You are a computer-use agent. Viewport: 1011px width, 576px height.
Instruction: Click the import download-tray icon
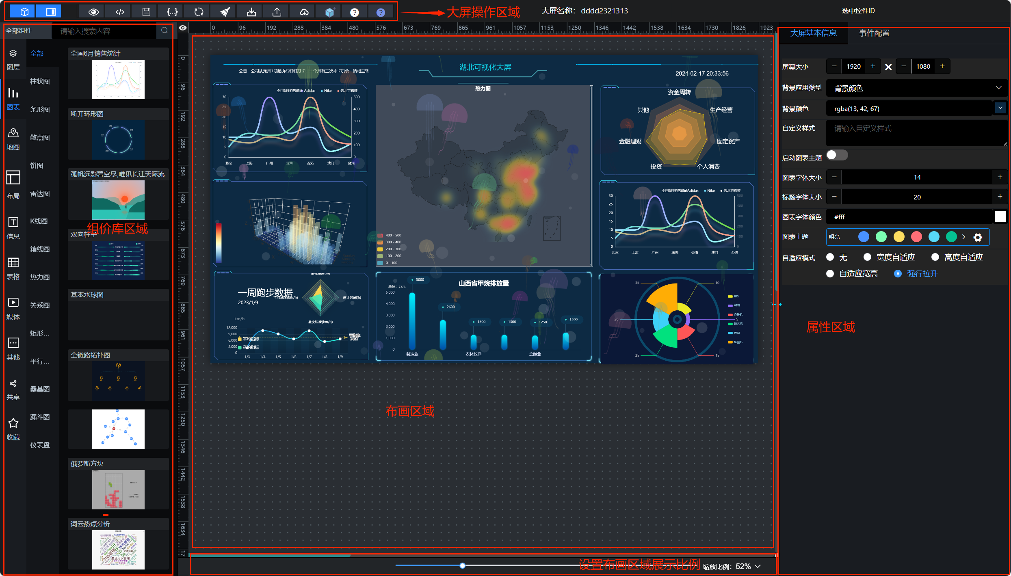pyautogui.click(x=251, y=12)
